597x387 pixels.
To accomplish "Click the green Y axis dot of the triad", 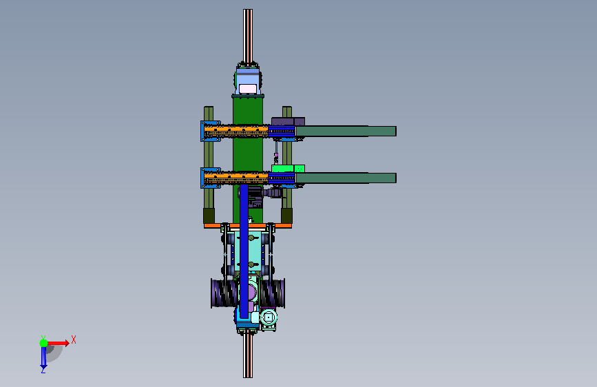I will (43, 343).
